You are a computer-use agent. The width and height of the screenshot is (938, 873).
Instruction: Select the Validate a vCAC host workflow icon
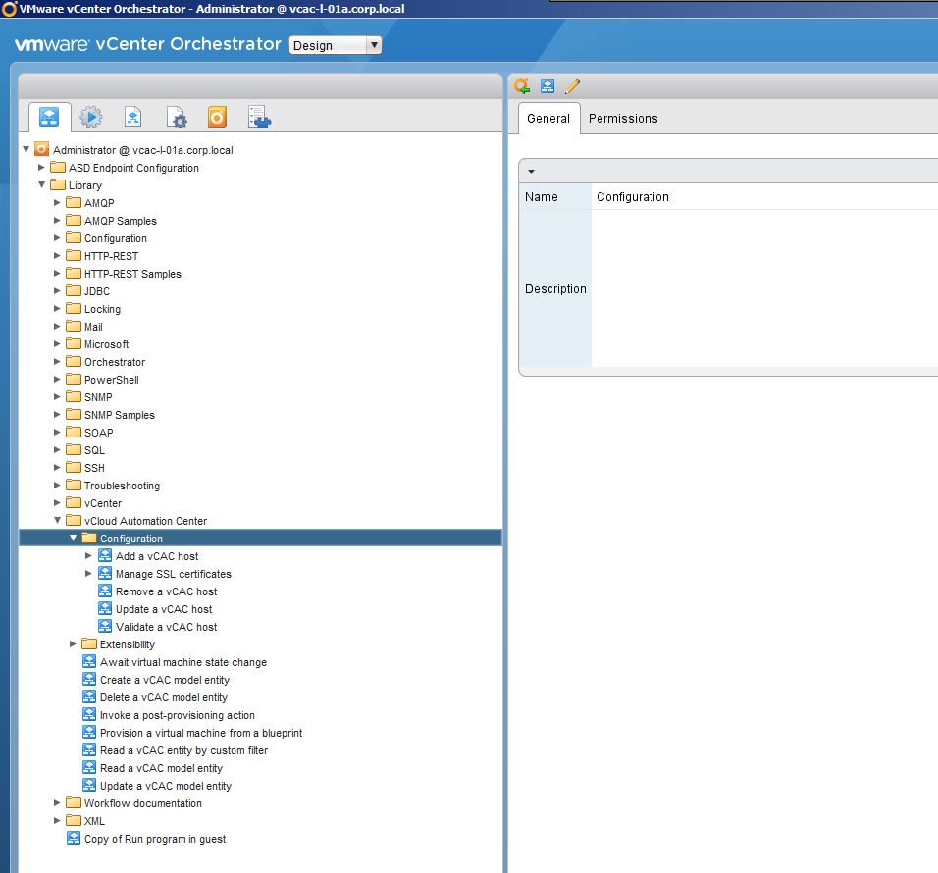tap(105, 626)
